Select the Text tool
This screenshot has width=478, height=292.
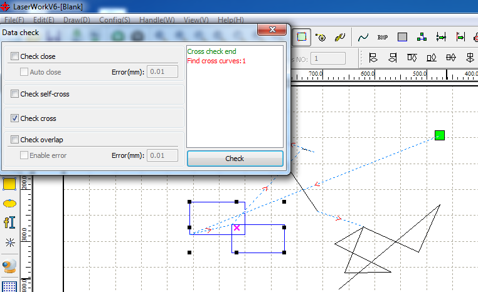click(x=9, y=222)
